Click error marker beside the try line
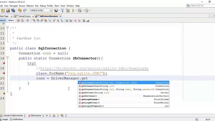 tap(4, 63)
